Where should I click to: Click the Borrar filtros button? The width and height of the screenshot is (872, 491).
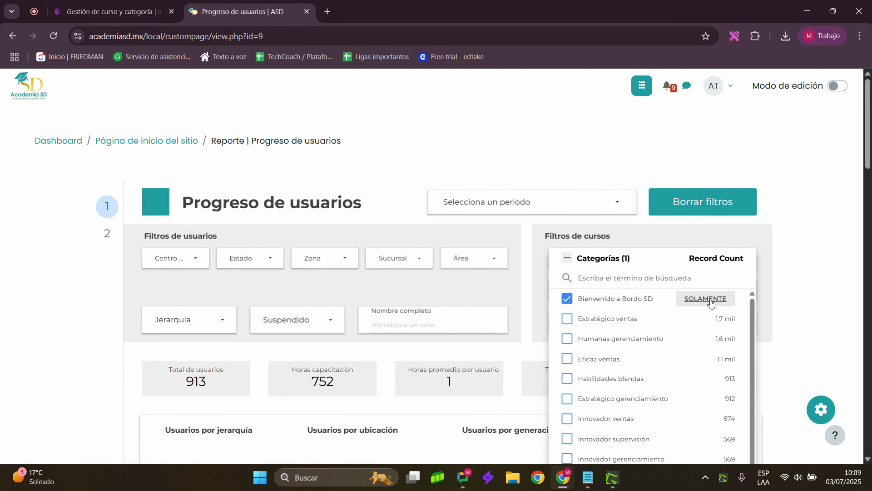click(702, 202)
